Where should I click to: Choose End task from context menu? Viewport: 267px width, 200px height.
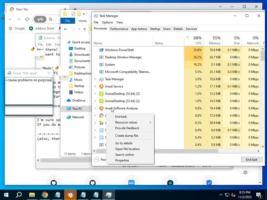point(130,117)
